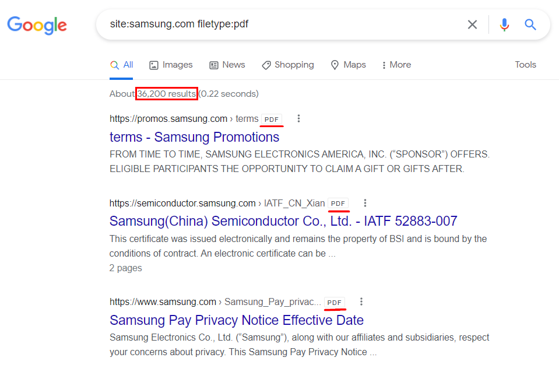The image size is (559, 368).
Task: Click the magnifying glass to search
Action: click(530, 24)
